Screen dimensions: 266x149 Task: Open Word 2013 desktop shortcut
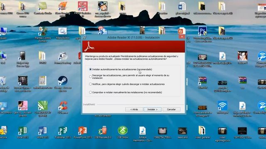(x=42, y=132)
